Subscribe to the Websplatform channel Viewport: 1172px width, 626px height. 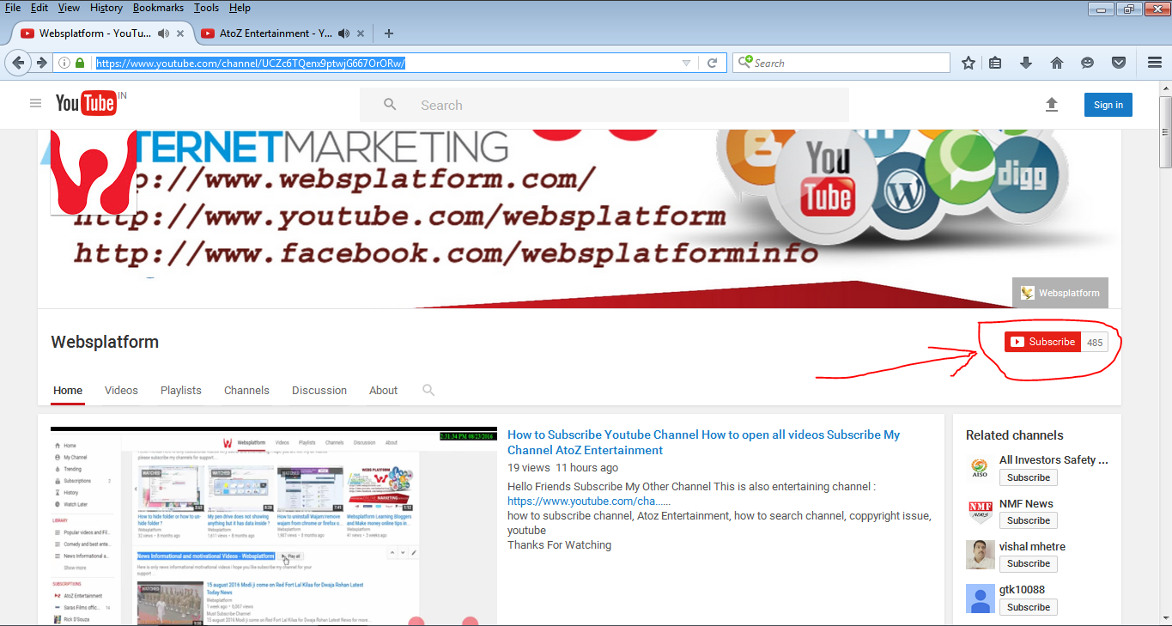pyautogui.click(x=1041, y=341)
